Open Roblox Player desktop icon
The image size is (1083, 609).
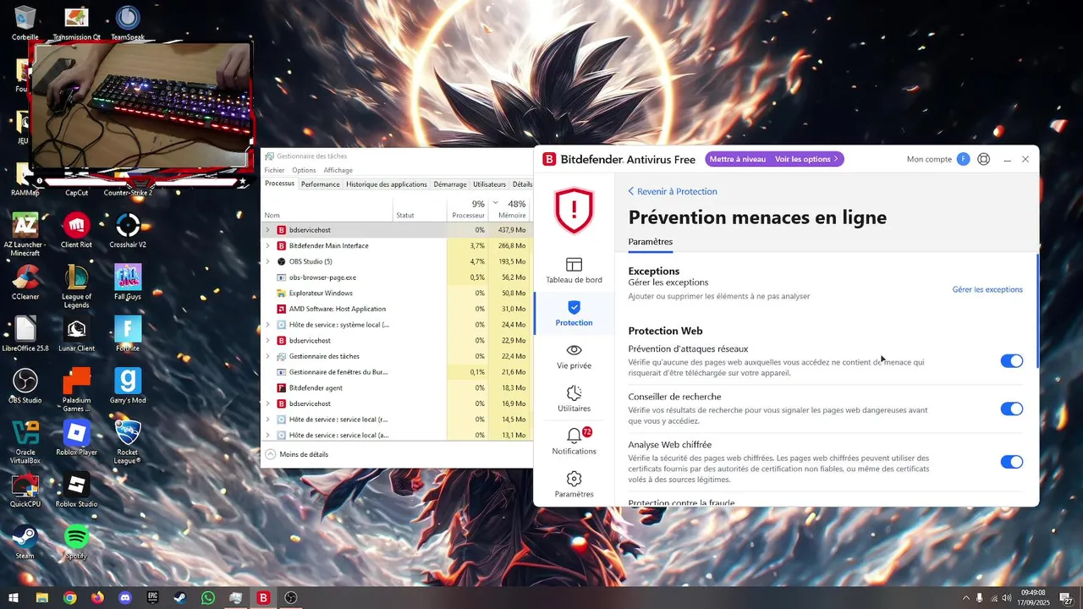pos(76,438)
